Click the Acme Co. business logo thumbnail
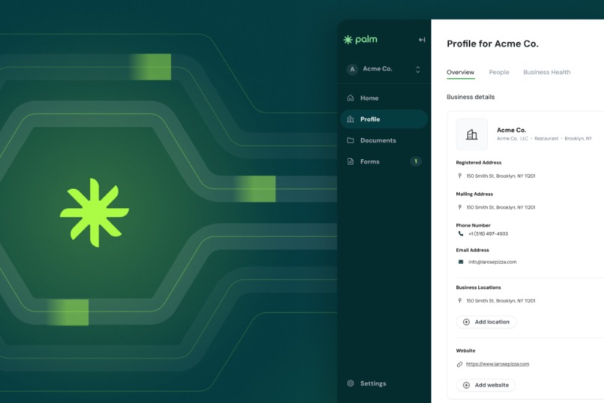 pos(471,134)
